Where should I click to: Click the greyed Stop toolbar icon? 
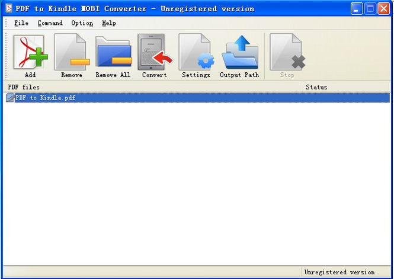point(287,52)
